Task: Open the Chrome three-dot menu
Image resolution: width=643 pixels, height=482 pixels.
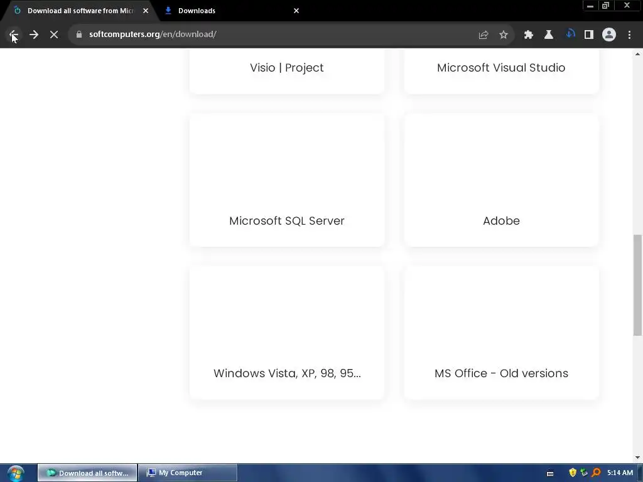Action: click(629, 35)
